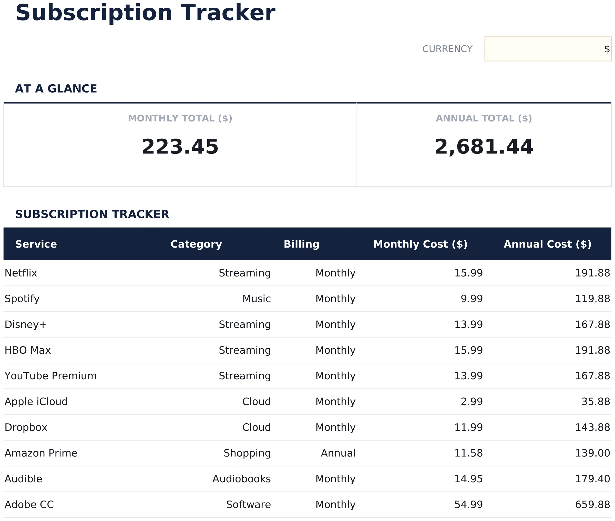The width and height of the screenshot is (615, 521).
Task: Select Spotify's monthly cost 9.99
Action: point(472,299)
